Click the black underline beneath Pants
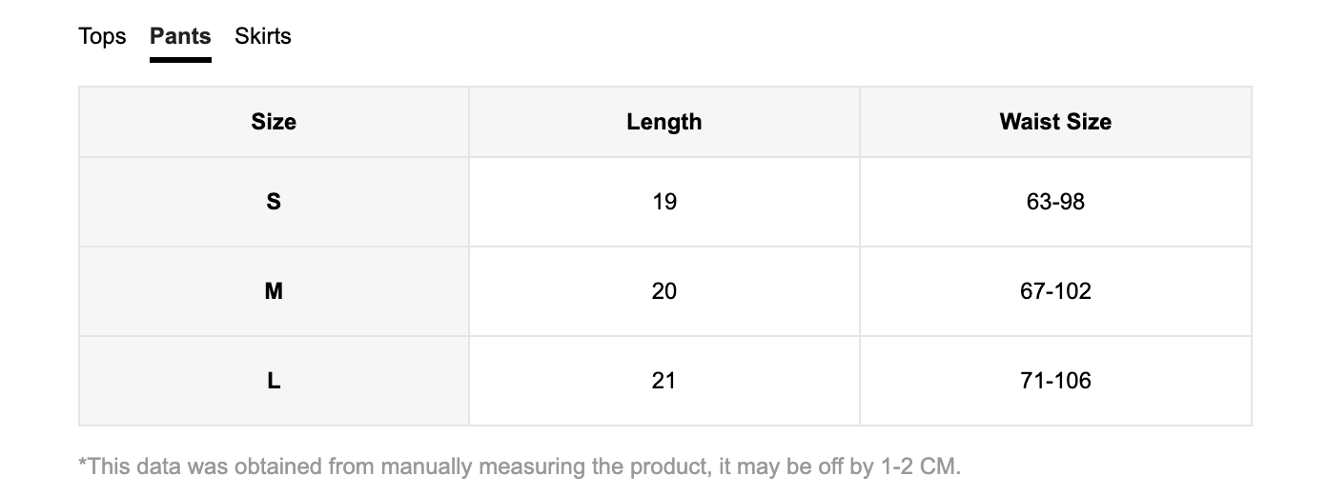This screenshot has width=1327, height=495. pyautogui.click(x=180, y=60)
